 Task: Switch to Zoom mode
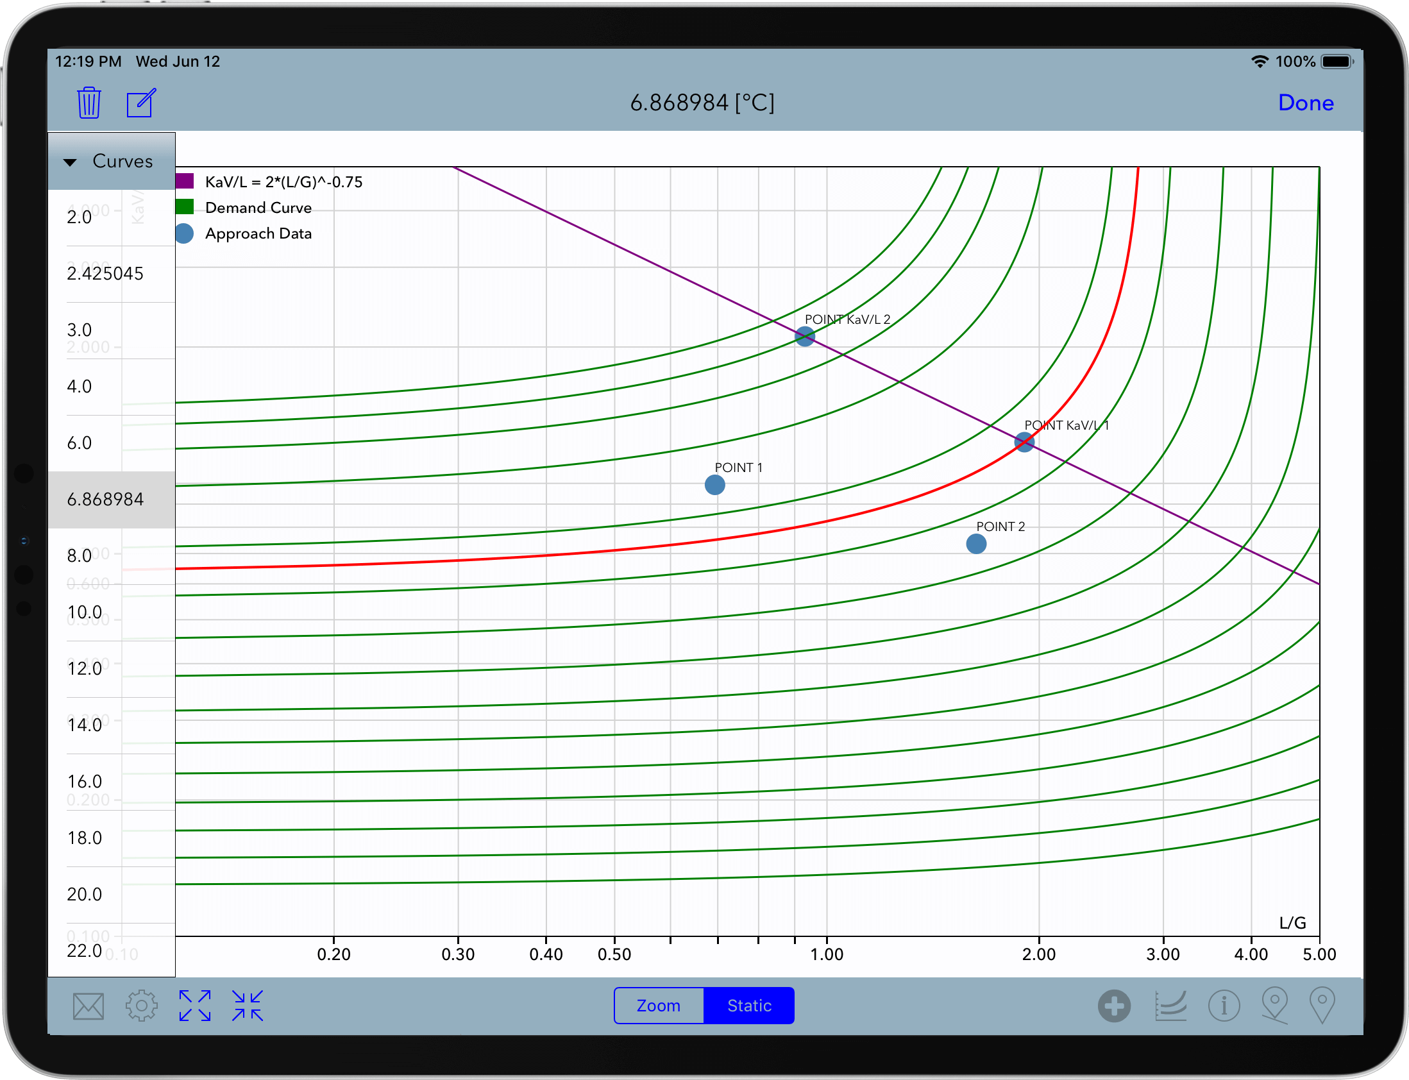[x=658, y=1006]
